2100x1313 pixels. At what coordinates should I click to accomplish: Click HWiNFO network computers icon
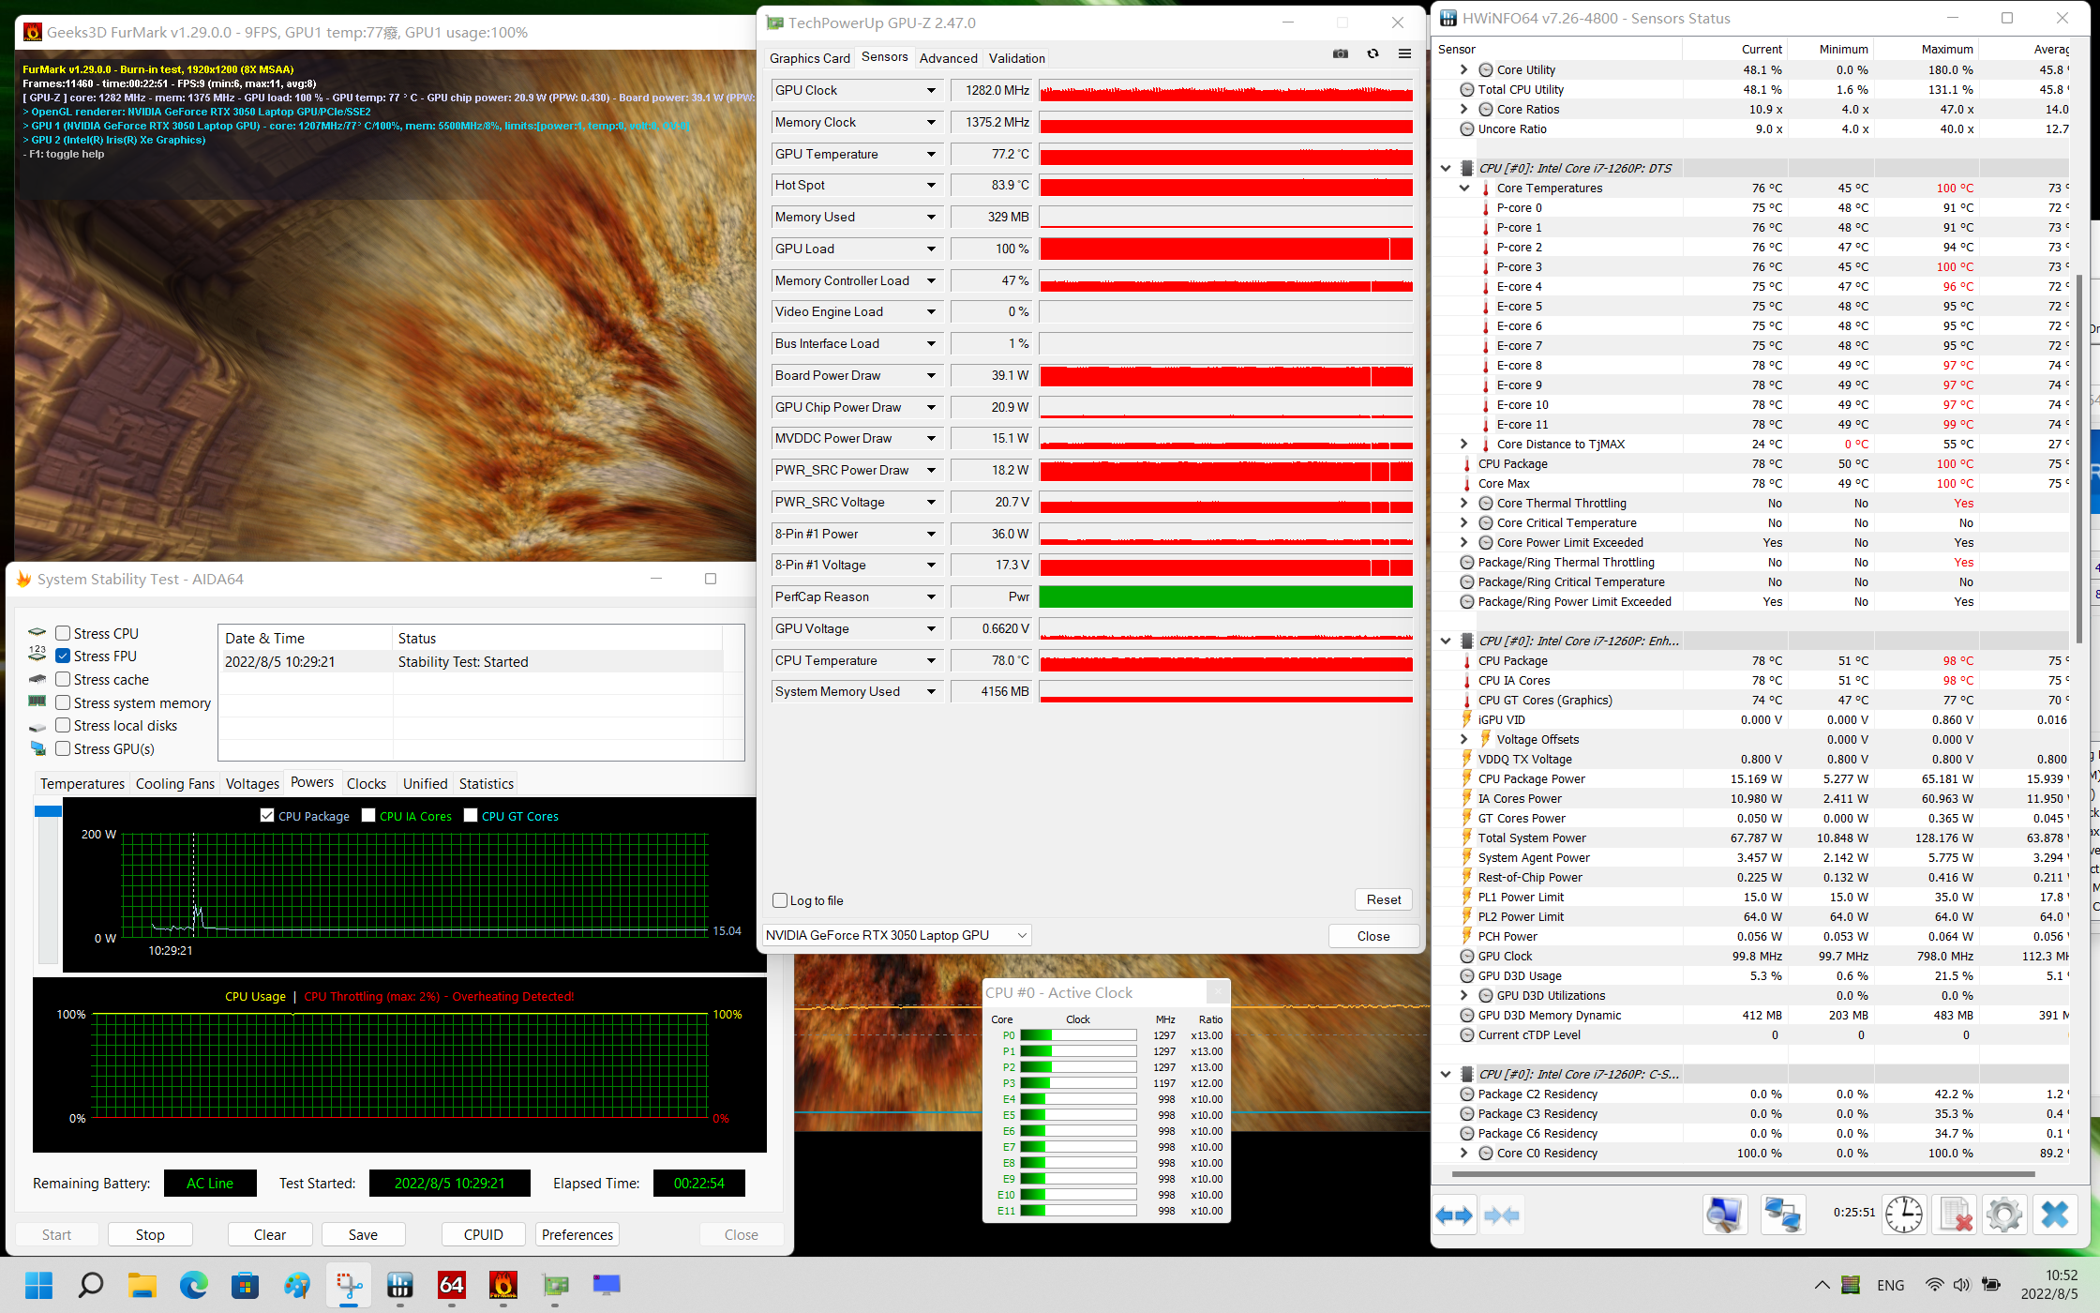click(x=1781, y=1215)
